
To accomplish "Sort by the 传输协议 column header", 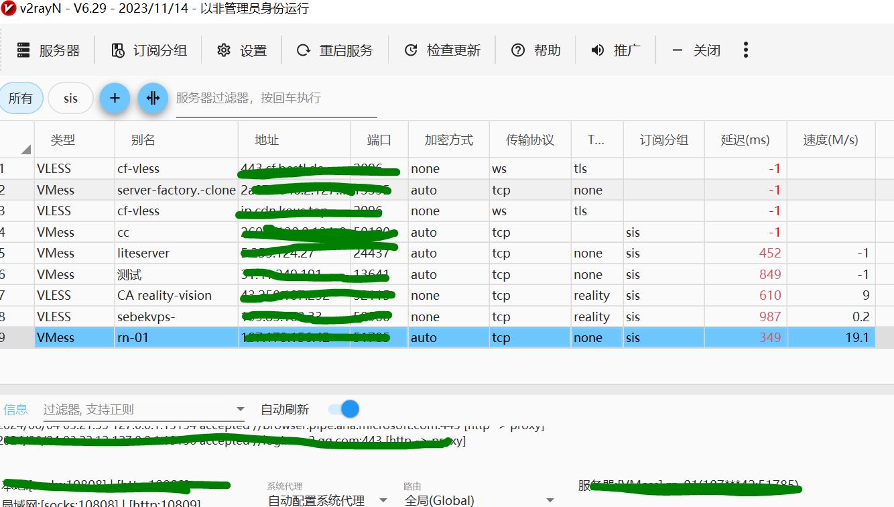I will click(530, 140).
